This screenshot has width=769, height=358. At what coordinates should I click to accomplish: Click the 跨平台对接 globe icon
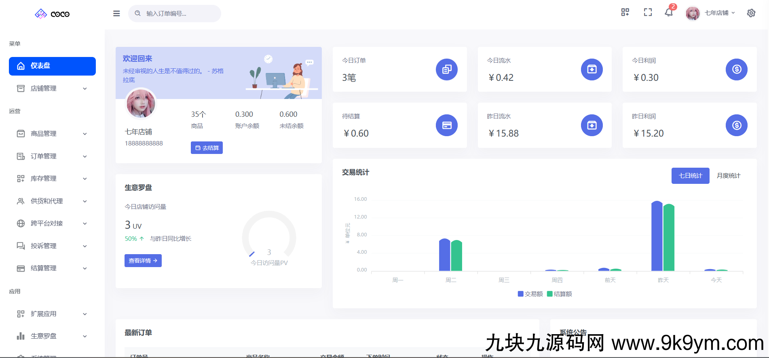tap(21, 223)
